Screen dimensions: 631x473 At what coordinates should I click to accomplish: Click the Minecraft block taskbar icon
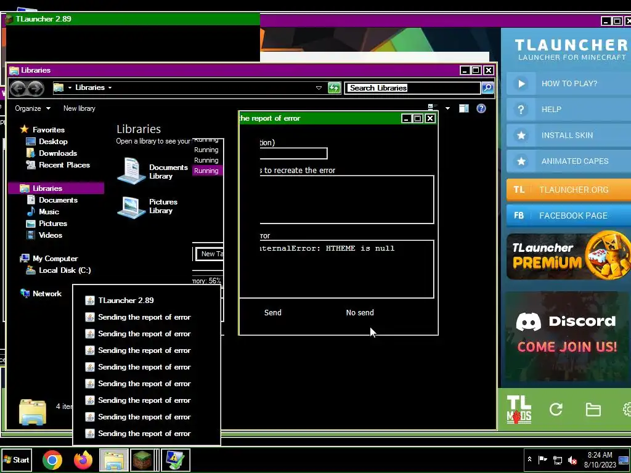click(144, 459)
